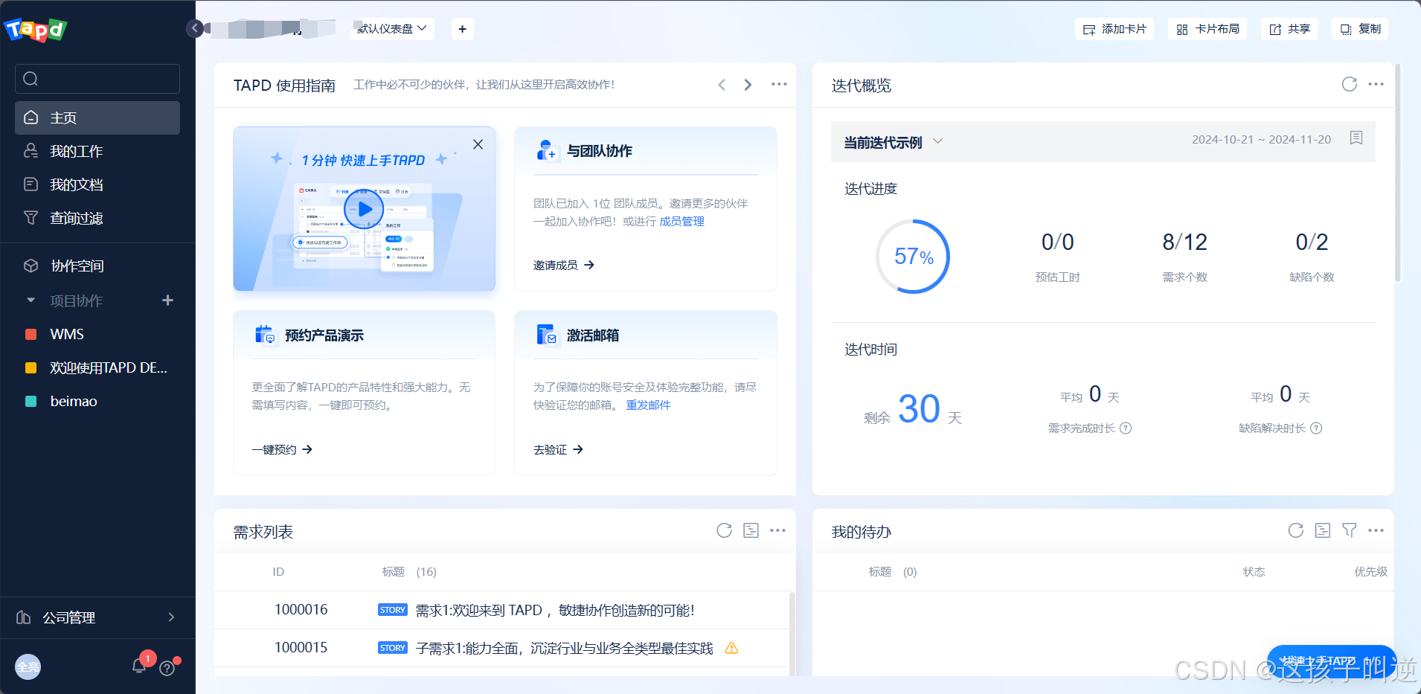Open story 需求1:欢迎来到 TAPD
Viewport: 1421px width, 694px height.
[x=554, y=610]
